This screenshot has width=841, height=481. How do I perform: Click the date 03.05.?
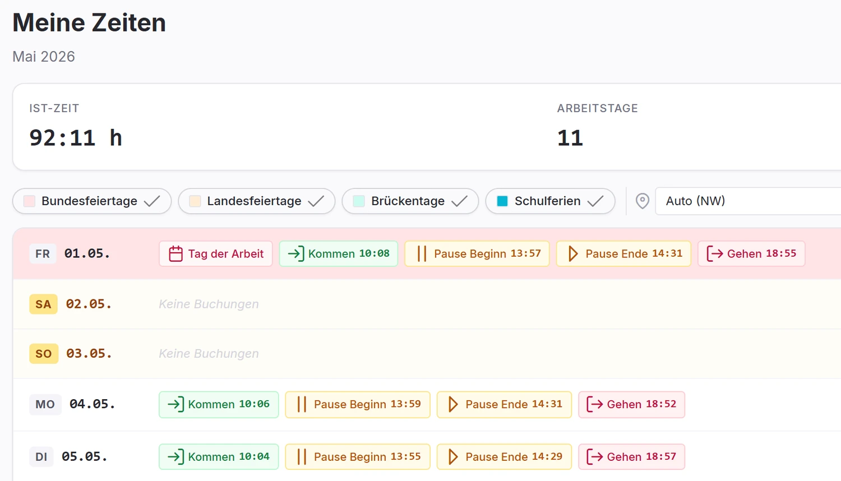(x=89, y=353)
